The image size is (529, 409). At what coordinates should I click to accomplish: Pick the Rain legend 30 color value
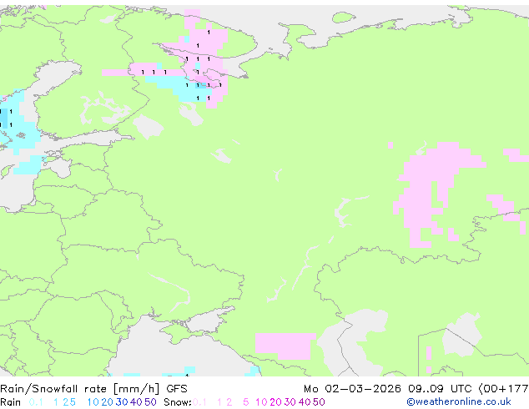tap(122, 402)
